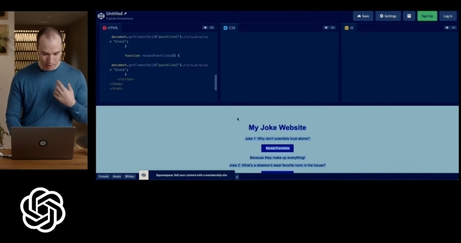461x243 pixels.
Task: Click the pencil icon to edit pen title
Action: click(x=125, y=13)
